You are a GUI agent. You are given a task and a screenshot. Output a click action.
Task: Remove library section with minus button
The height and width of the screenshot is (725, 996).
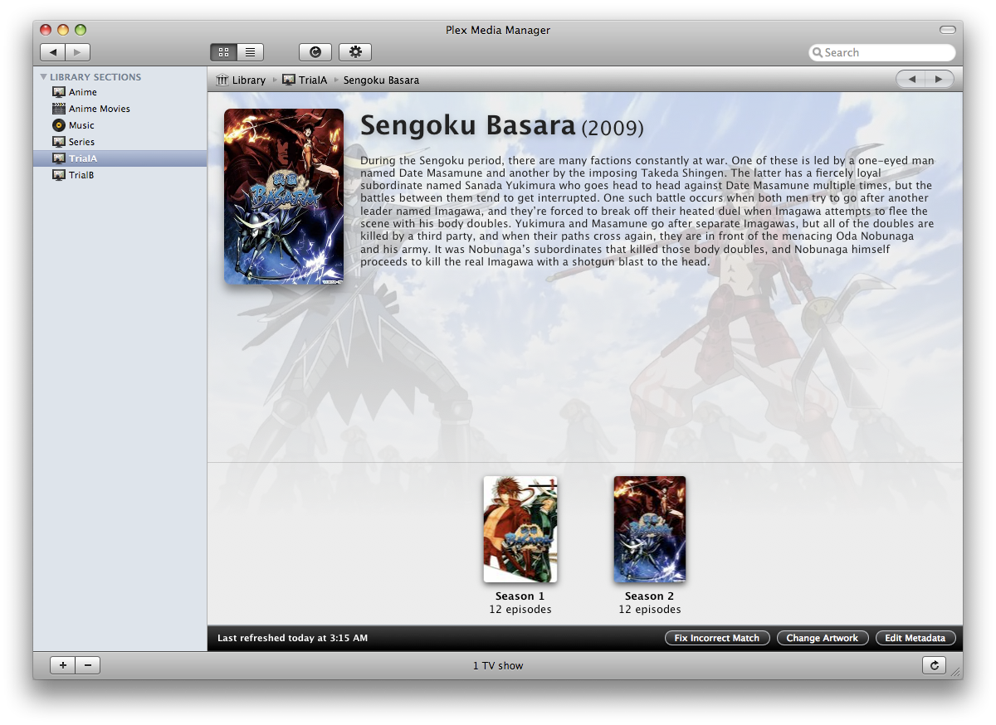(x=88, y=665)
